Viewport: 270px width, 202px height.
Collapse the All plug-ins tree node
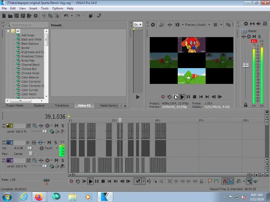pyautogui.click(x=8, y=31)
